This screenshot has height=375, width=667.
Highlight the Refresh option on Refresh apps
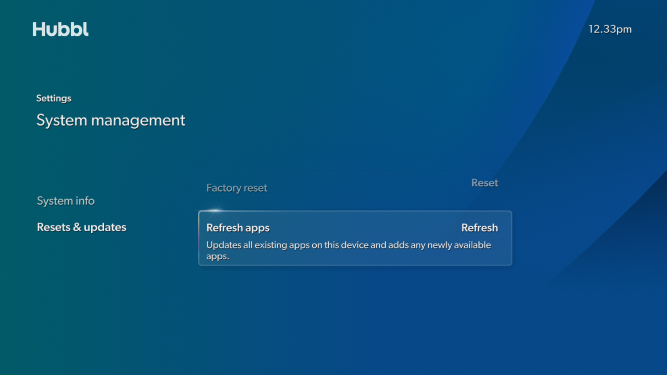click(x=479, y=228)
